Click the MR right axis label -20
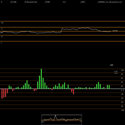Image resolution: width=125 pixels, height=125 pixels. pyautogui.click(x=122, y=94)
